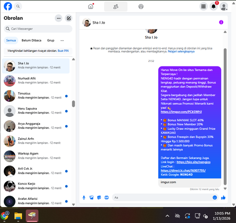Viewport: 236px width, 223px height.
Task: Open the Warkop Agam chat
Action: (x=36, y=156)
